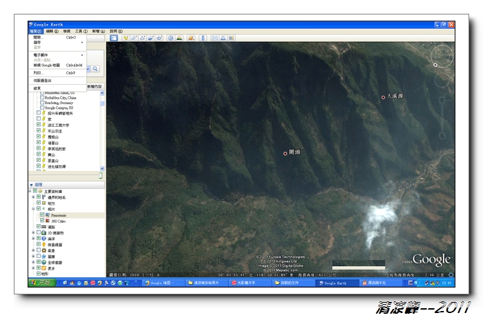Expand the 海洋 layer node
Screen dimensions: 483x322
(x=32, y=239)
